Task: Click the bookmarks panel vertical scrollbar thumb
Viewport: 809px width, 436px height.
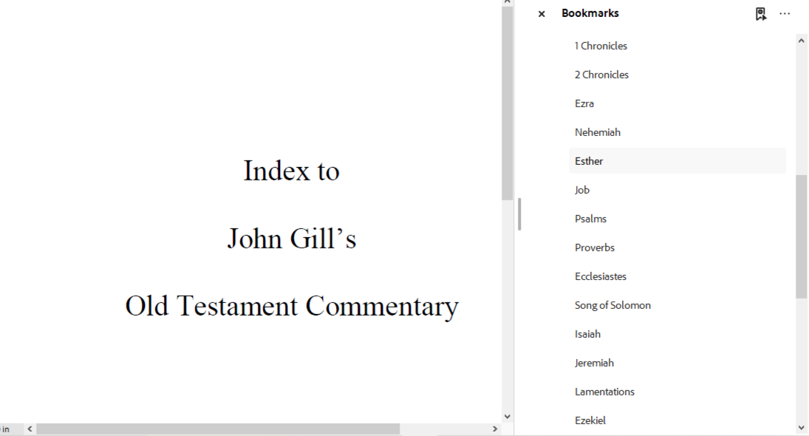Action: [x=802, y=236]
